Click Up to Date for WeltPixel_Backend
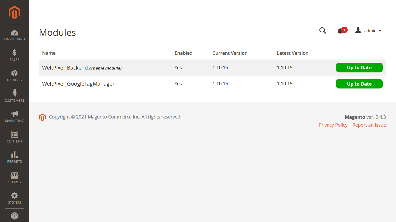Screen dimensions: 396x222 [359, 67]
